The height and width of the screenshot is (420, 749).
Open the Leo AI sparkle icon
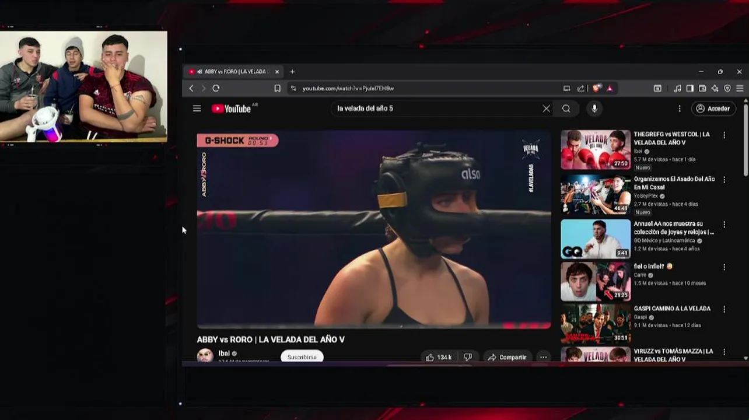click(x=715, y=89)
